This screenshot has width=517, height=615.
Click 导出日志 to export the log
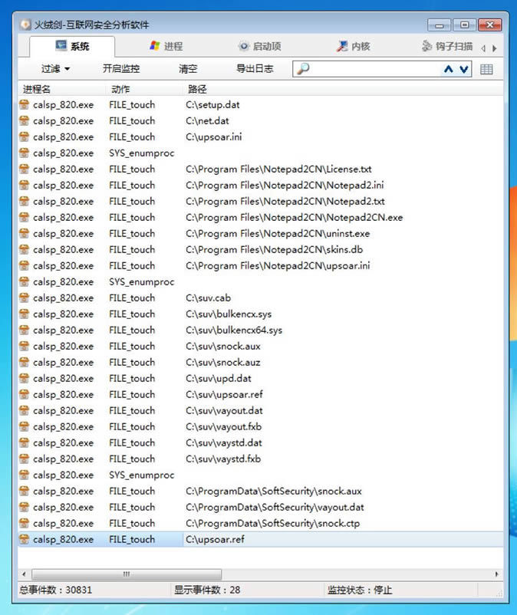pyautogui.click(x=255, y=69)
